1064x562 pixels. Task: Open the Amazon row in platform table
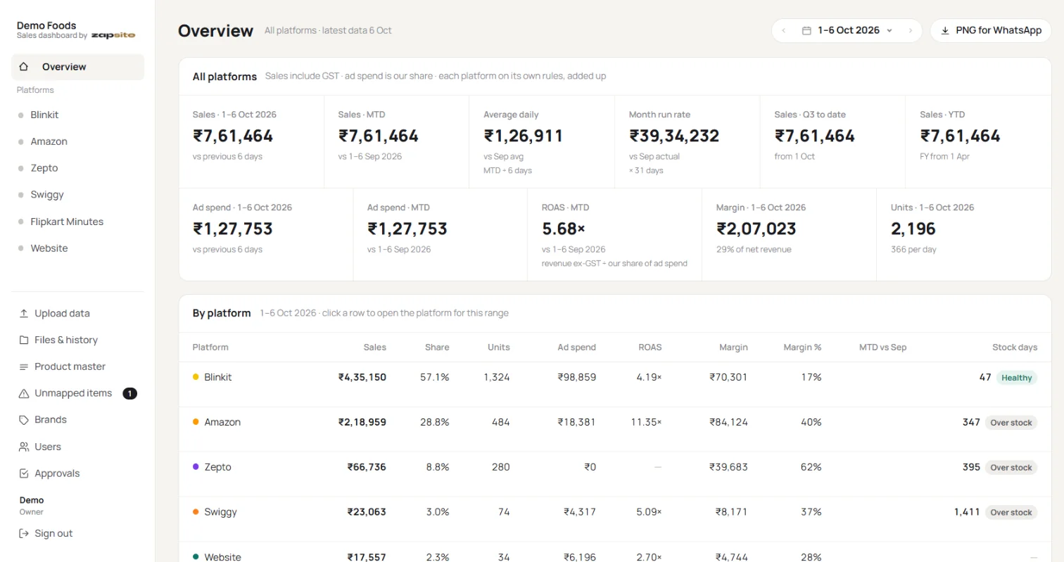pos(615,430)
